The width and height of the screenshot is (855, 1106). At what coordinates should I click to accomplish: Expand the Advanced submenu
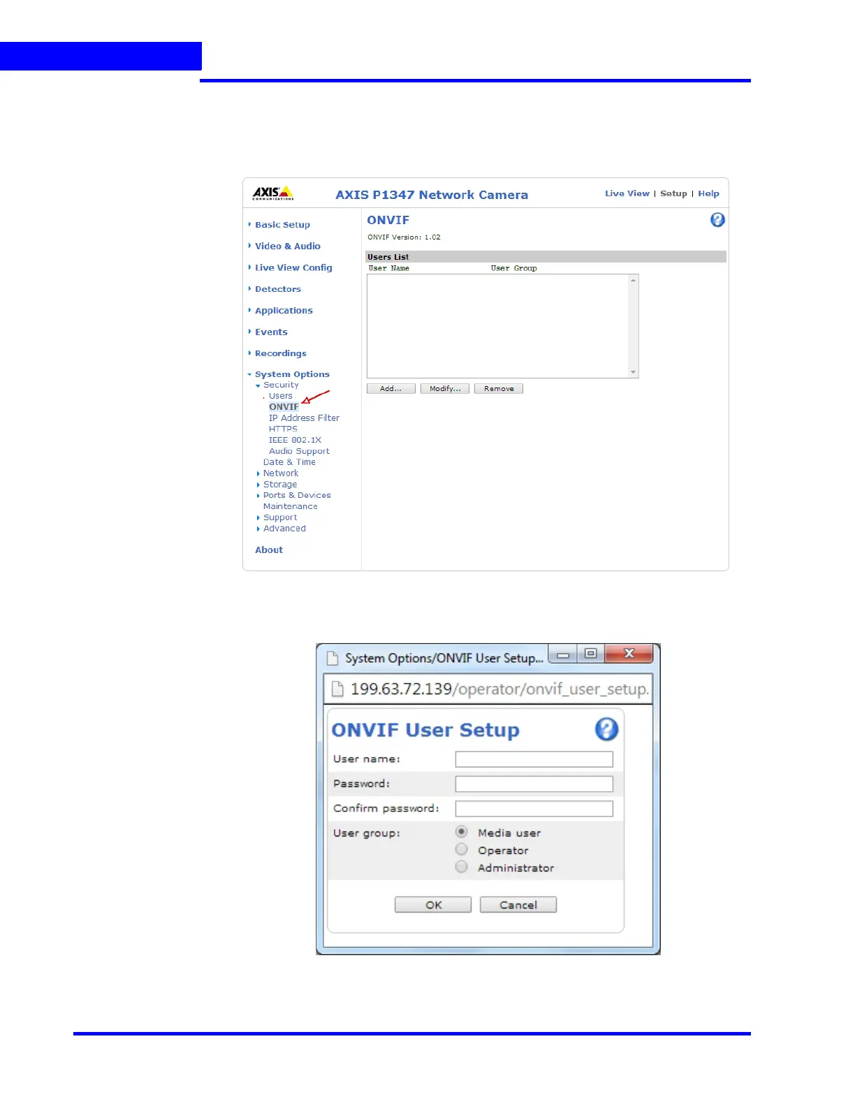[x=284, y=529]
